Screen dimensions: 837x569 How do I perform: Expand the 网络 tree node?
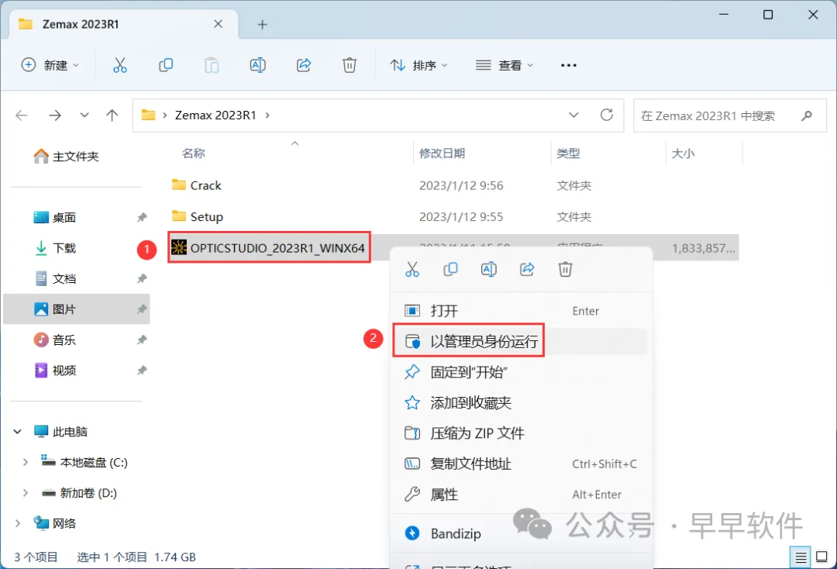(x=18, y=523)
